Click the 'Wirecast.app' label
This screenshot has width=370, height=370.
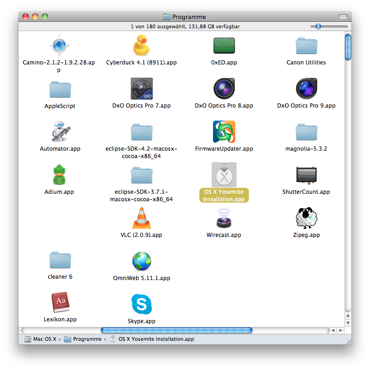[x=224, y=235]
